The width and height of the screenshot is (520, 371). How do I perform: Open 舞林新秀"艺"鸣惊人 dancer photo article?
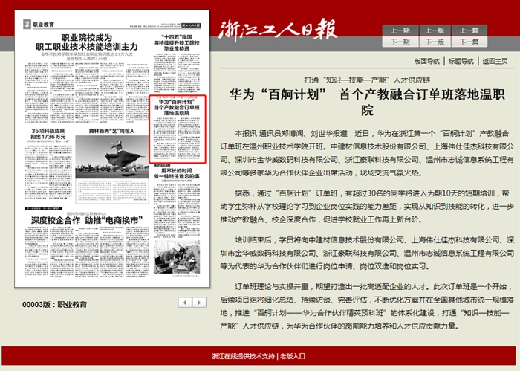111,157
